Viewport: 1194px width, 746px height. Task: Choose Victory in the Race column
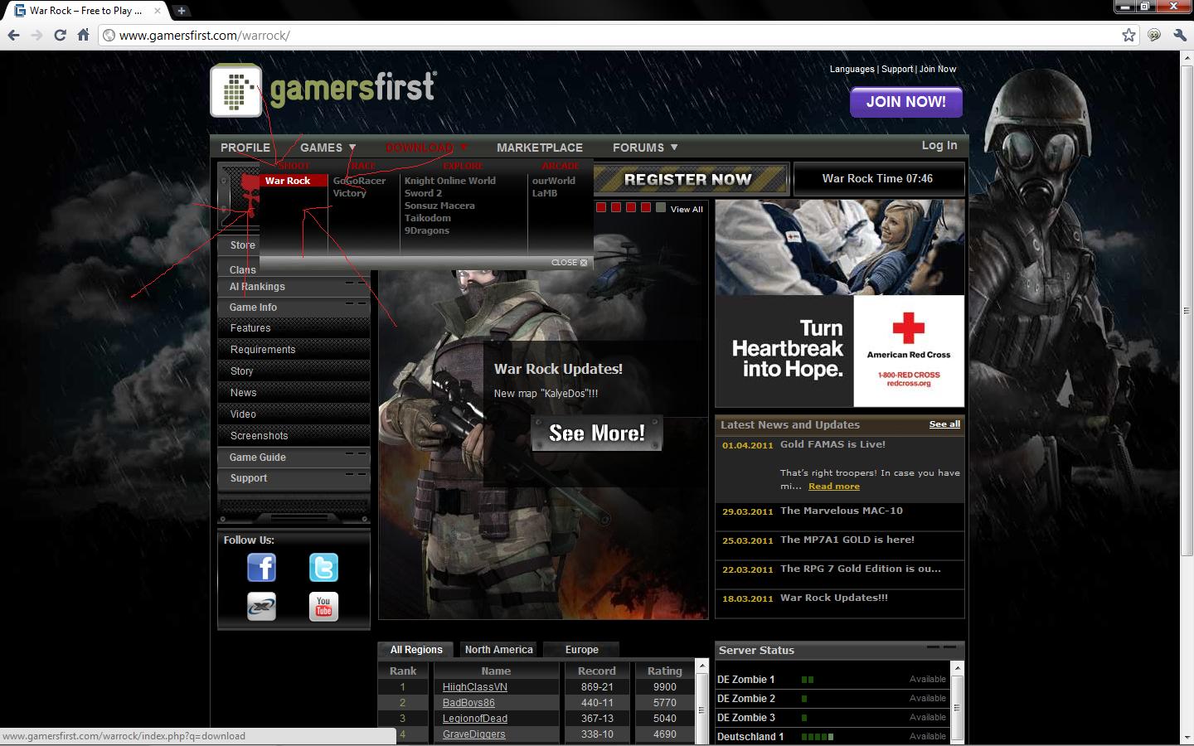point(349,193)
